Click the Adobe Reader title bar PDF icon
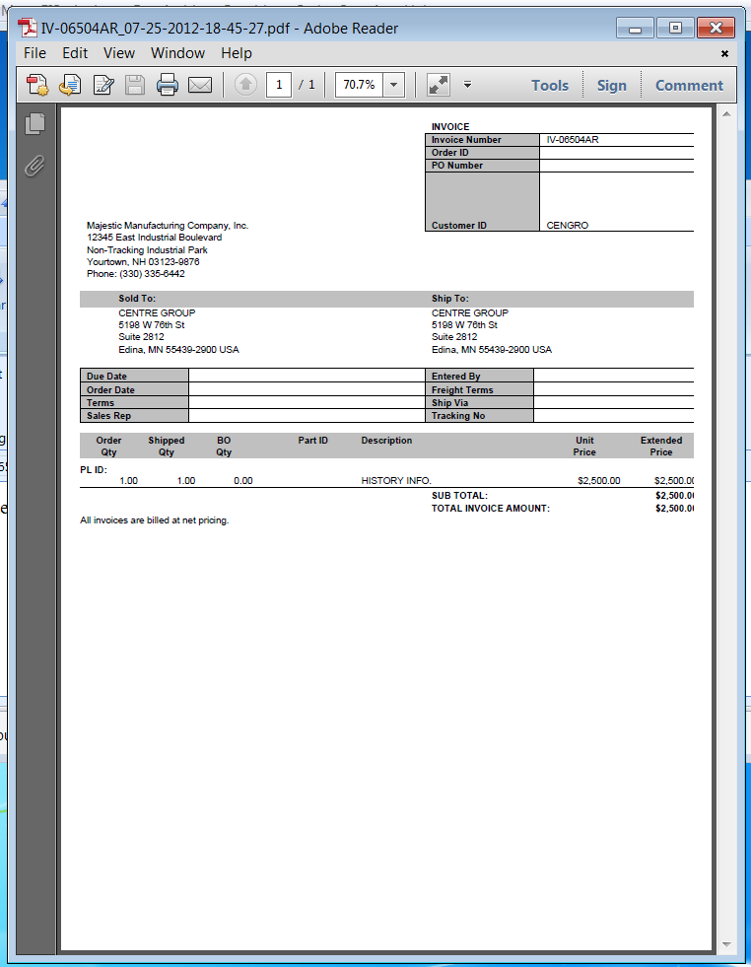Image resolution: width=751 pixels, height=967 pixels. click(x=28, y=28)
